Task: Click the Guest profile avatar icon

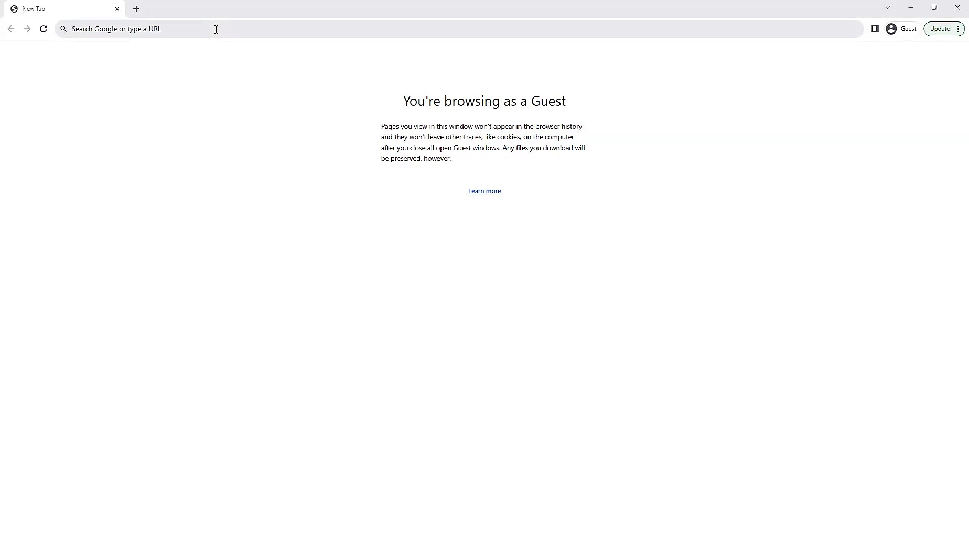Action: (891, 29)
